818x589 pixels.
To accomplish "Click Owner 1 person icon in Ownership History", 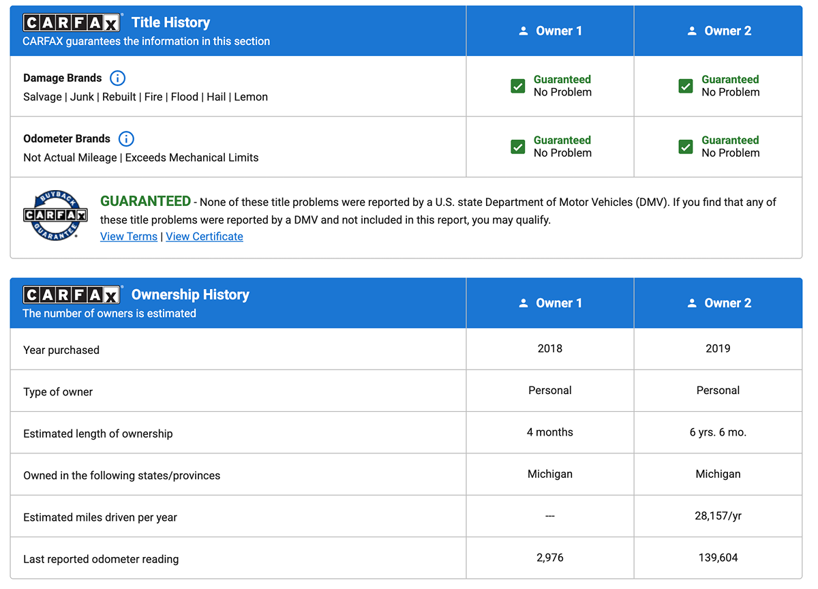I will pyautogui.click(x=524, y=303).
